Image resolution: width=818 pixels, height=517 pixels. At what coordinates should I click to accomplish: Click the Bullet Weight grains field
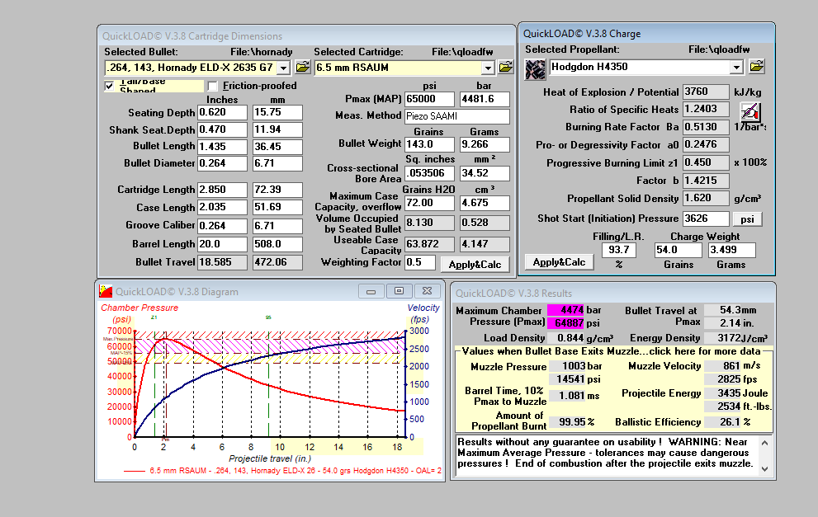[429, 144]
